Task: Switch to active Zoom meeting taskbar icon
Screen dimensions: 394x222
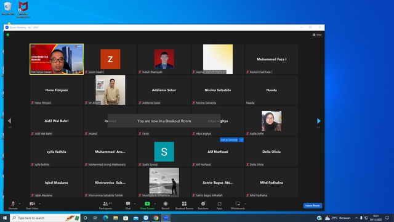Action: [x=166, y=218]
